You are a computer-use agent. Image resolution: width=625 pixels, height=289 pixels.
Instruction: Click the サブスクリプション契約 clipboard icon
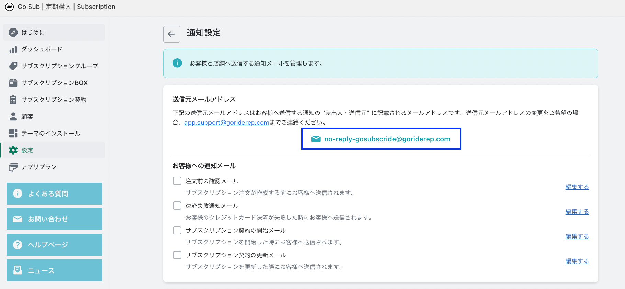point(13,100)
